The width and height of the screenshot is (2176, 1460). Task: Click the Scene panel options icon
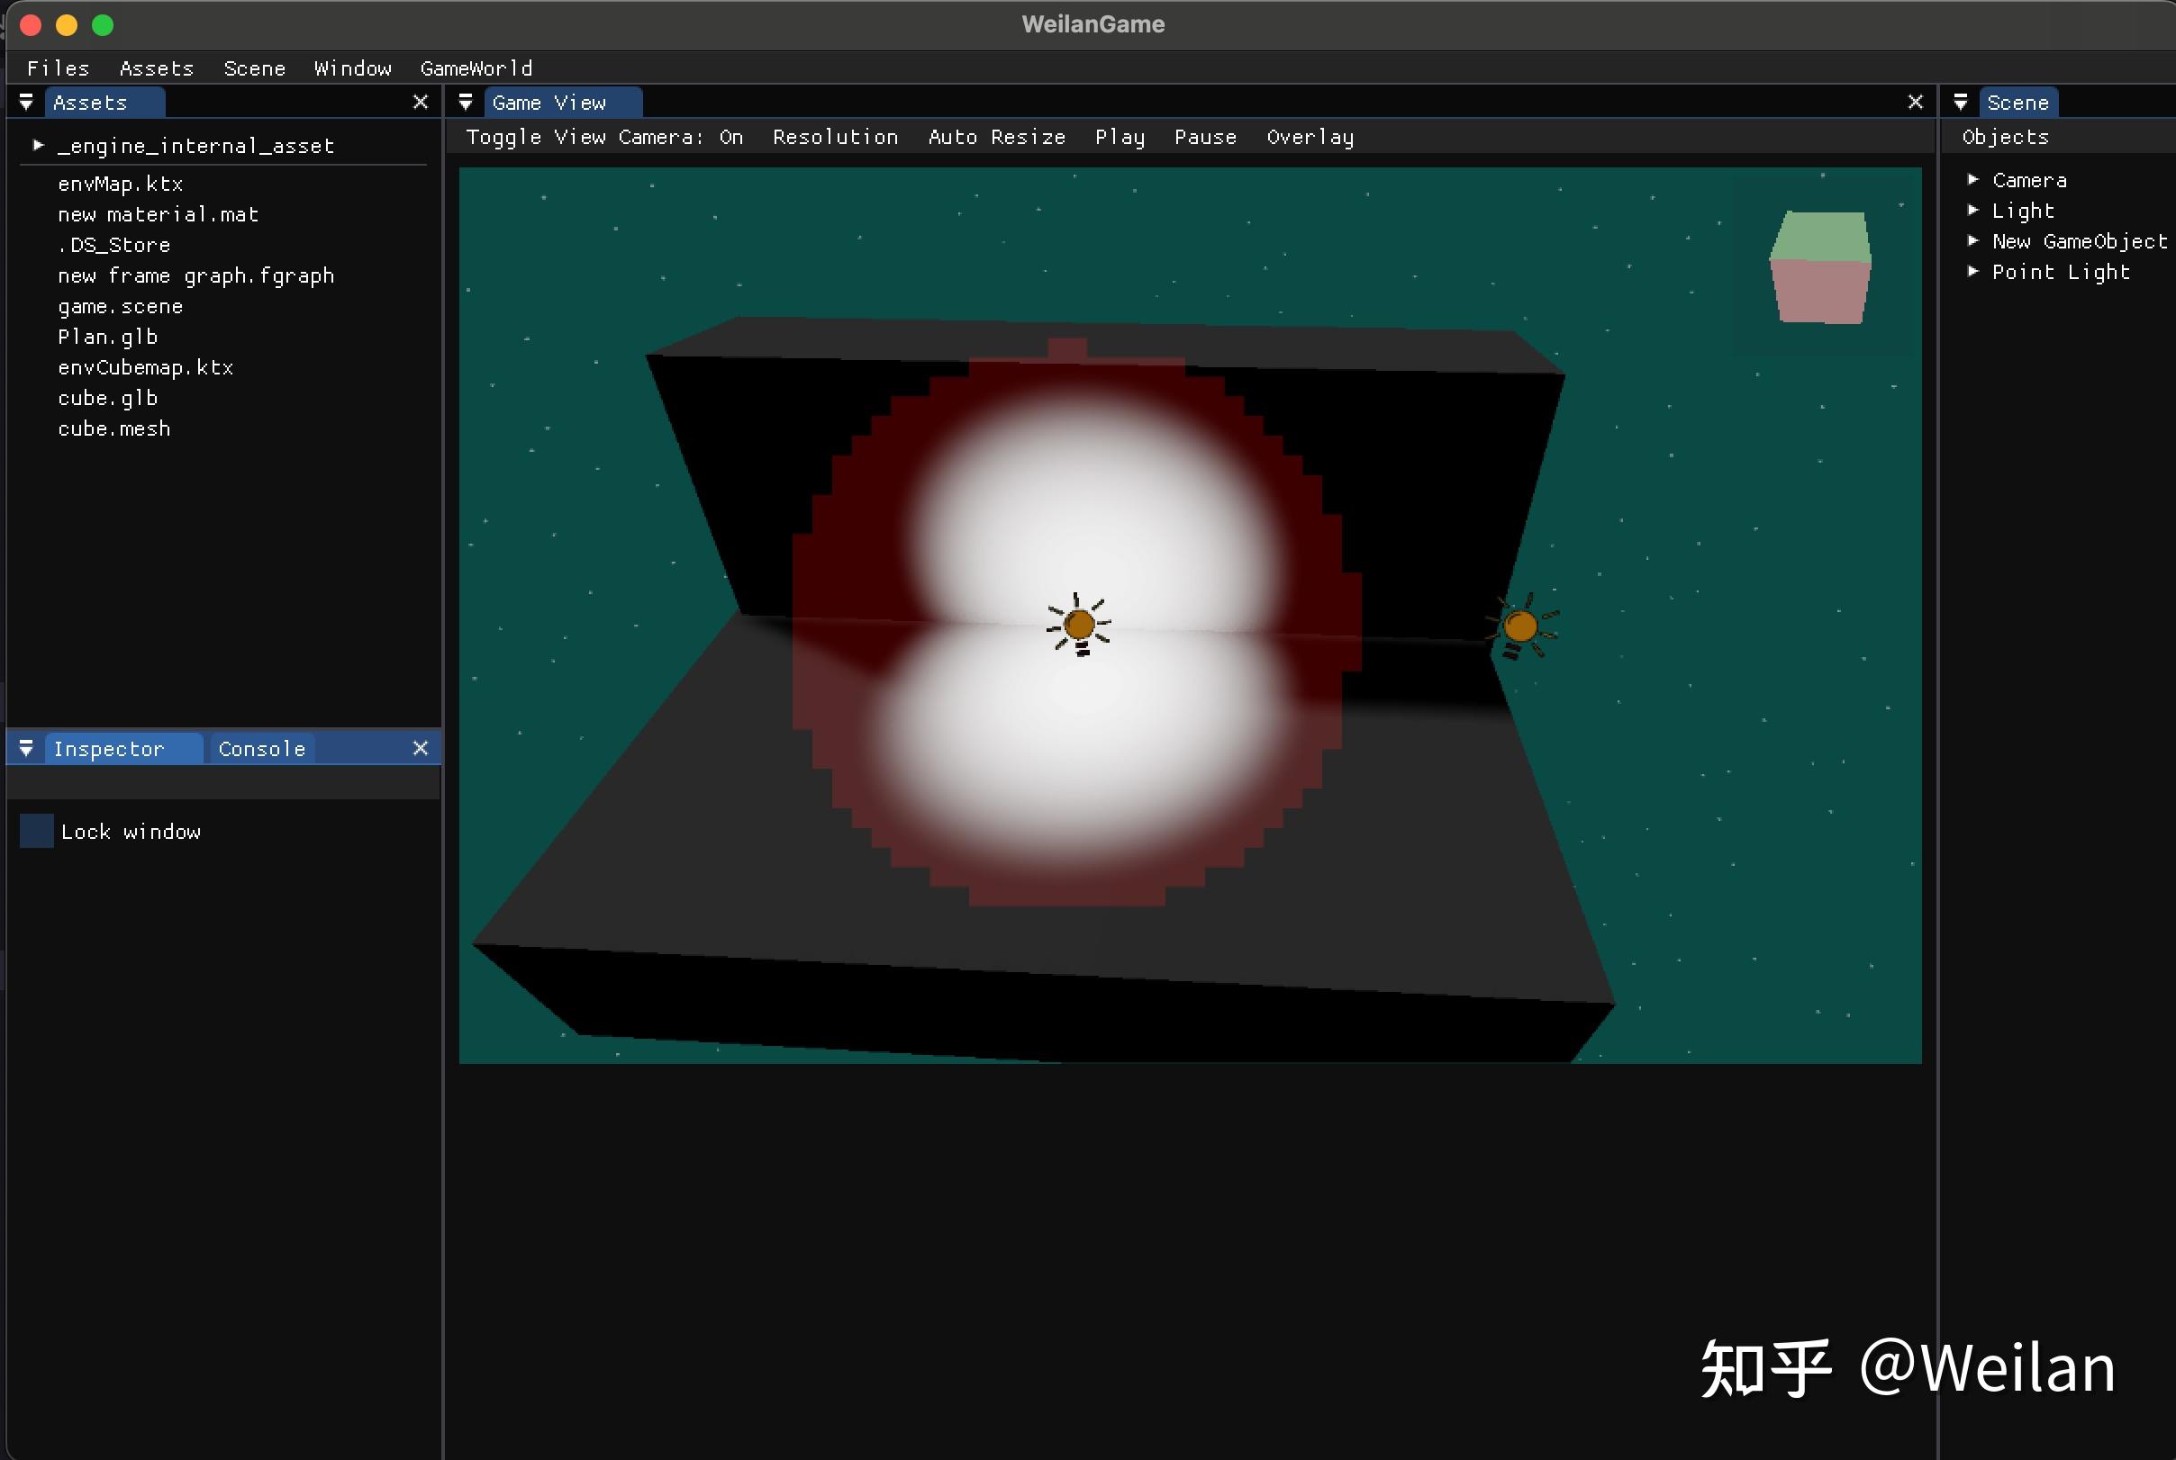(x=1962, y=103)
